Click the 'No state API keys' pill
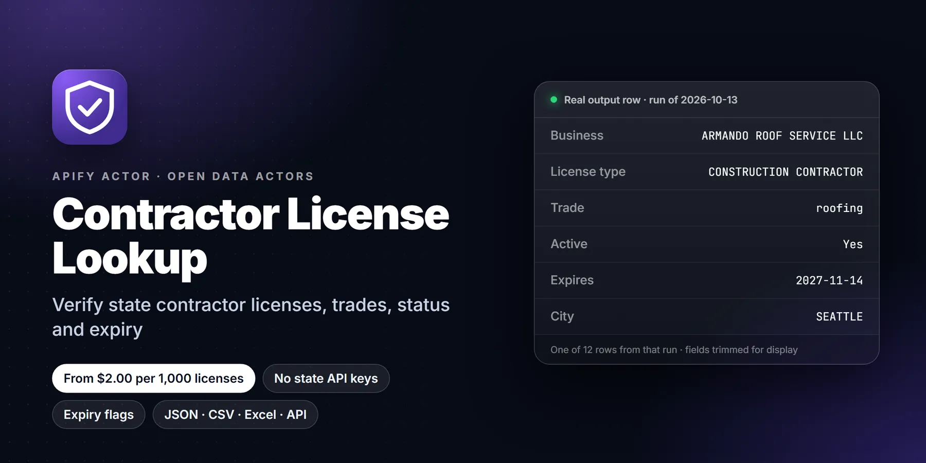The height and width of the screenshot is (463, 926). (x=326, y=379)
